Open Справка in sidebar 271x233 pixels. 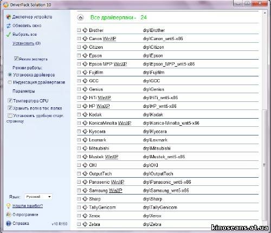tap(21, 223)
